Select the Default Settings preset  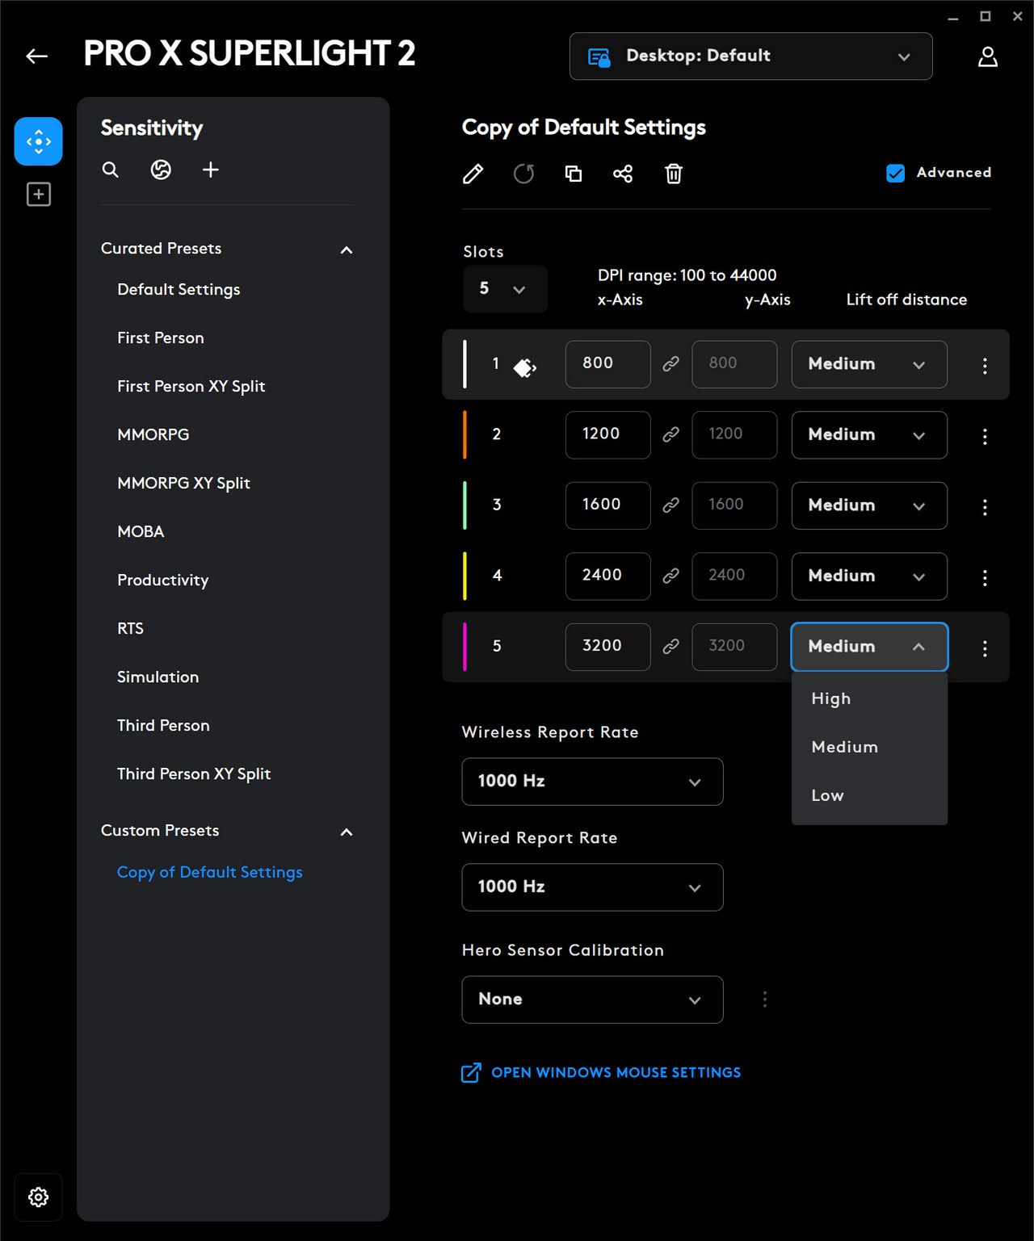coord(179,290)
